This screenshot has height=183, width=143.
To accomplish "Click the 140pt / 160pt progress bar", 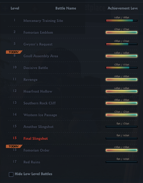I will tap(121, 21).
